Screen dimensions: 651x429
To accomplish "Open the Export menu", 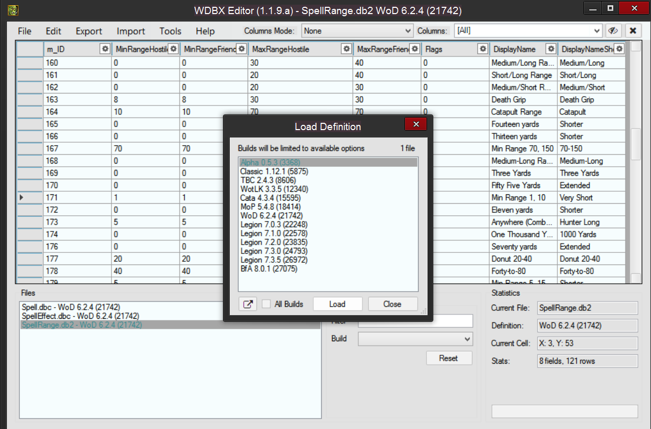I will (x=89, y=31).
